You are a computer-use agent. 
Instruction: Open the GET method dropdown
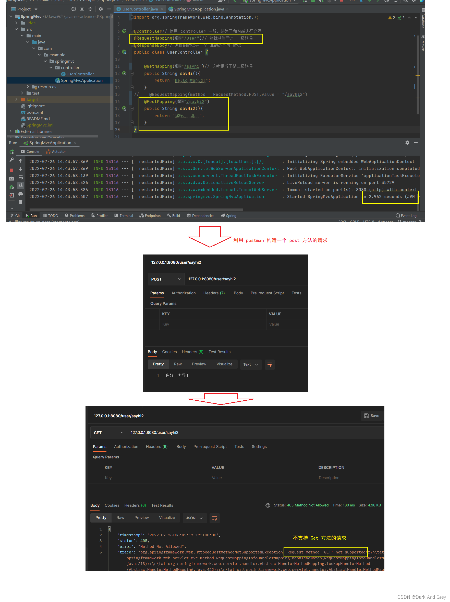108,432
